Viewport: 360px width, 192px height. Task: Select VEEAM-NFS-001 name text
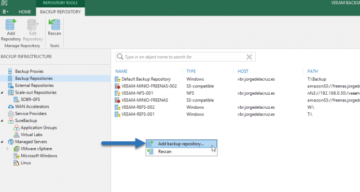click(x=137, y=93)
